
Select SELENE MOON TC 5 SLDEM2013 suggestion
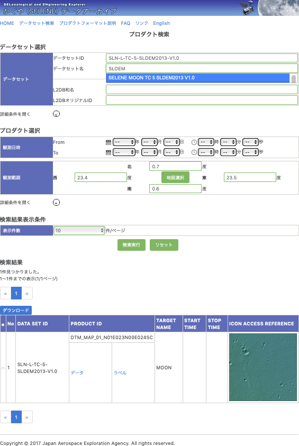[x=198, y=78]
